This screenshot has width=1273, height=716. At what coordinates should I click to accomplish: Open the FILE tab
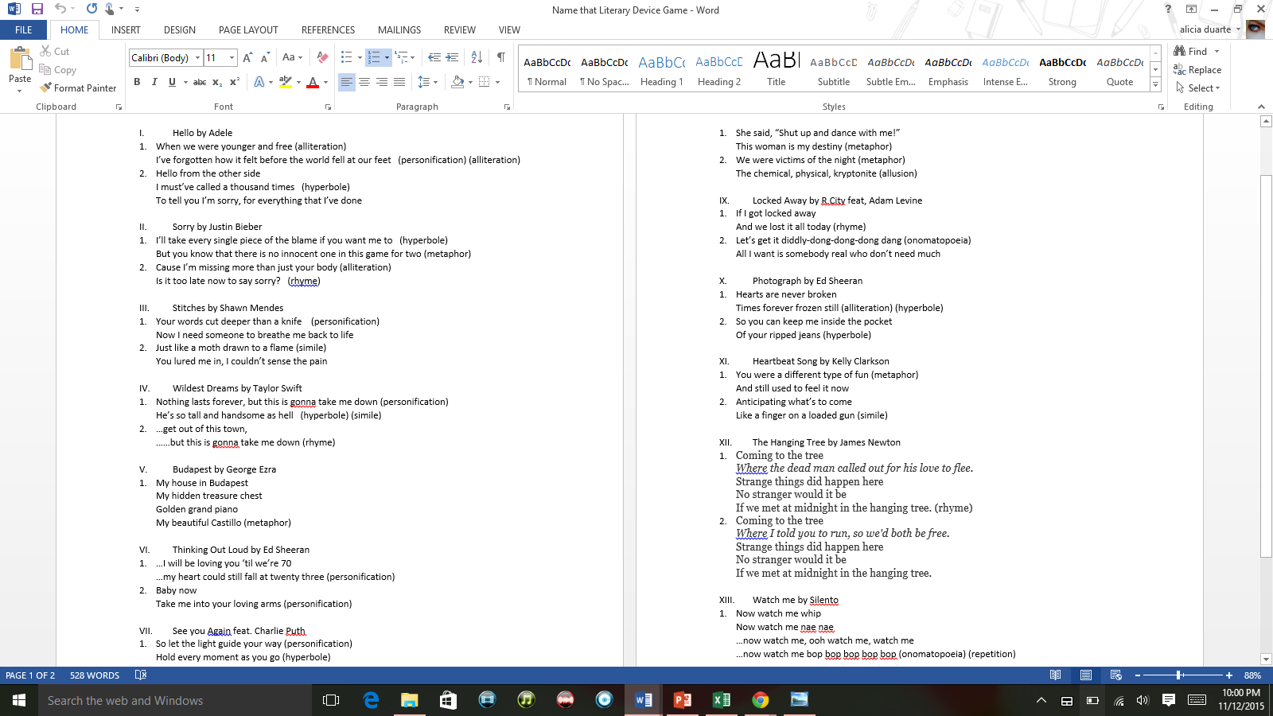24,30
